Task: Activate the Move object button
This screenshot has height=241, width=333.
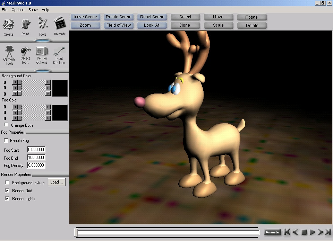Action: [x=219, y=17]
